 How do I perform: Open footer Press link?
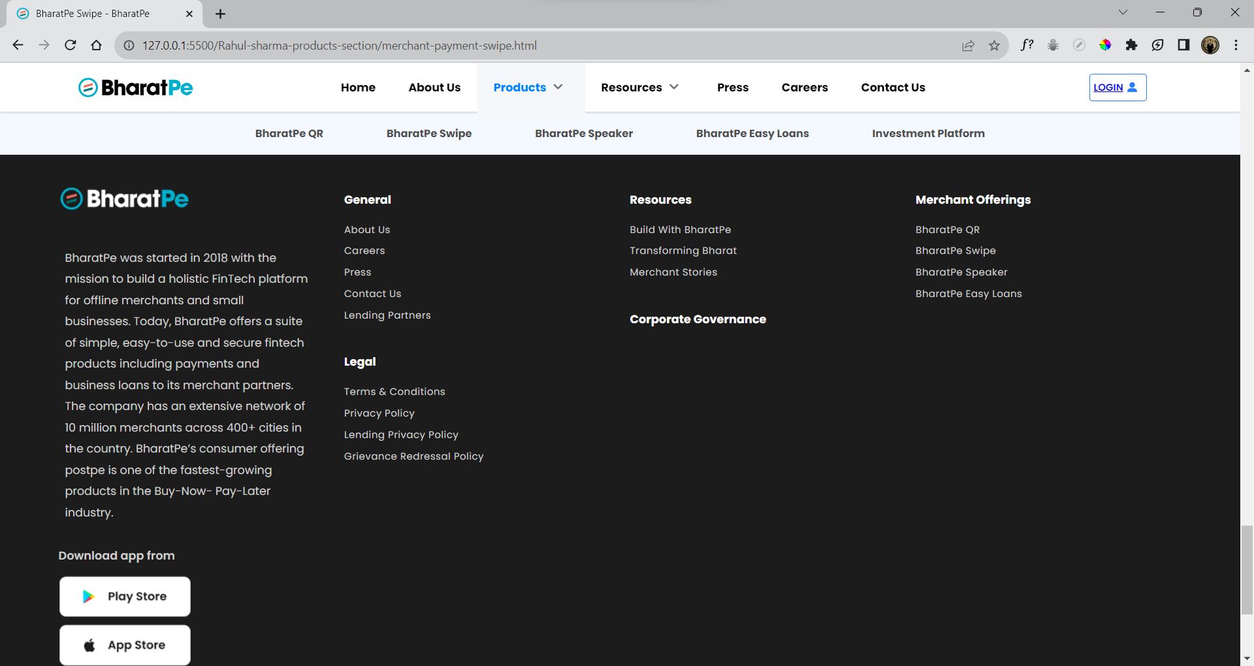[357, 272]
